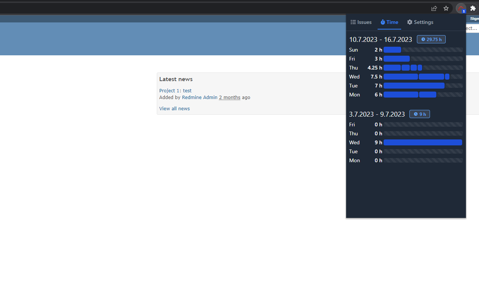Click the 'View all news' link

pos(174,108)
